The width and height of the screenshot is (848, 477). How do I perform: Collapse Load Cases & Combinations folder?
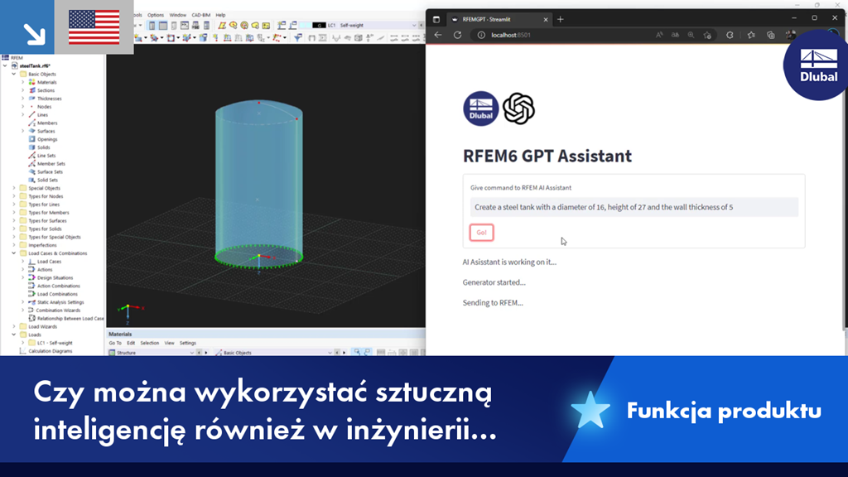tap(14, 253)
